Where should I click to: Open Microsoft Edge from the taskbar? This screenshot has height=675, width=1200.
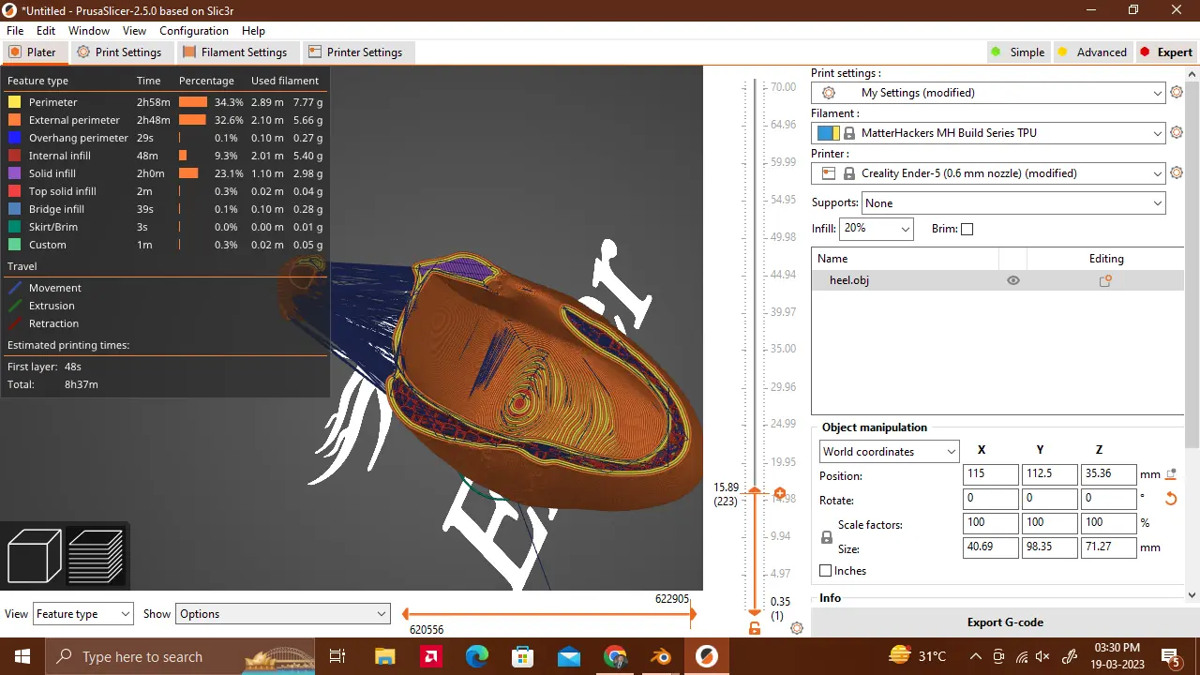[477, 656]
